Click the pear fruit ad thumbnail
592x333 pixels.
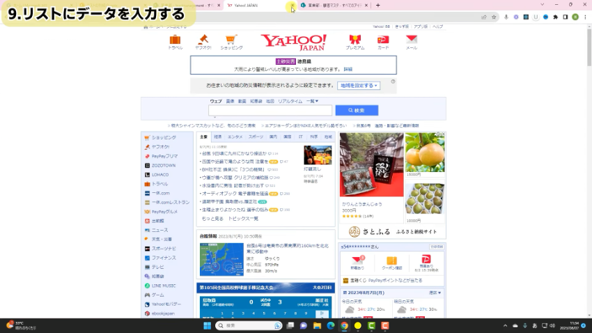pos(424,153)
